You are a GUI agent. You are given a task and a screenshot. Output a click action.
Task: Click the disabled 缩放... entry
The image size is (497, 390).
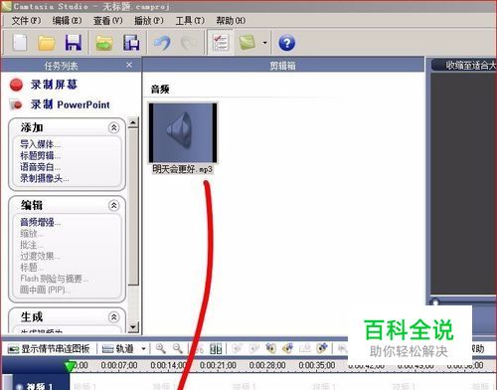tap(32, 234)
